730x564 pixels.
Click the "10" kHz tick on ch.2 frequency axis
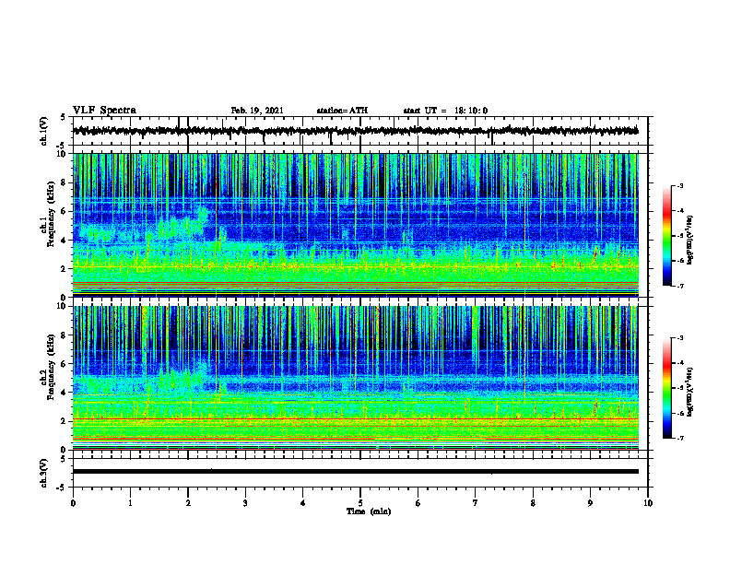point(63,307)
